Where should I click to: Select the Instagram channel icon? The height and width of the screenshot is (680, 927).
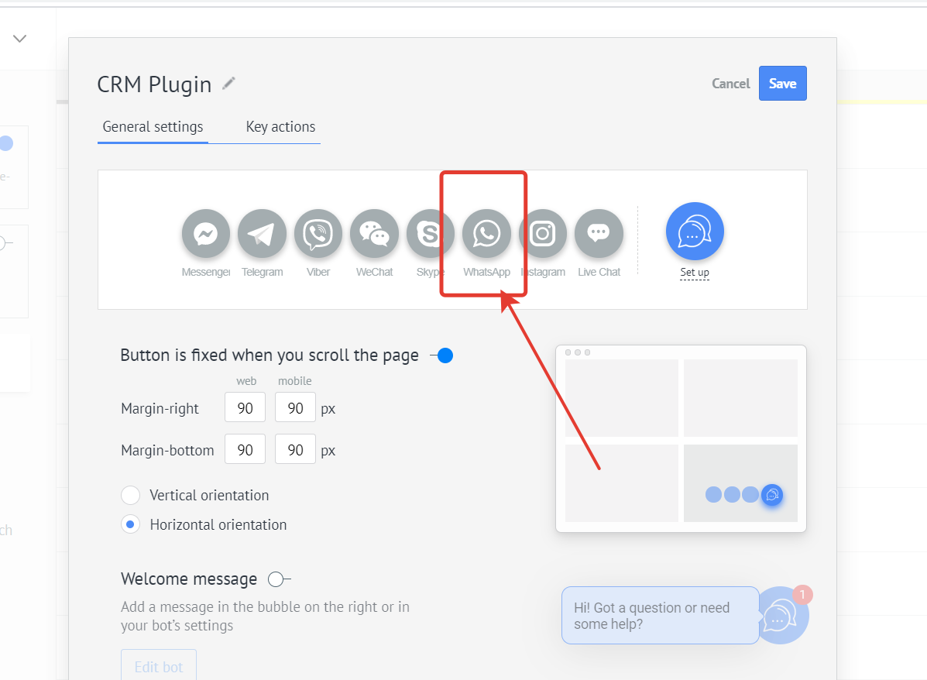(543, 234)
